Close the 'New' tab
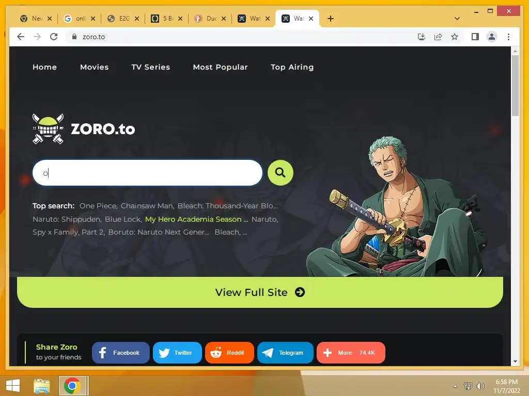 click(50, 19)
